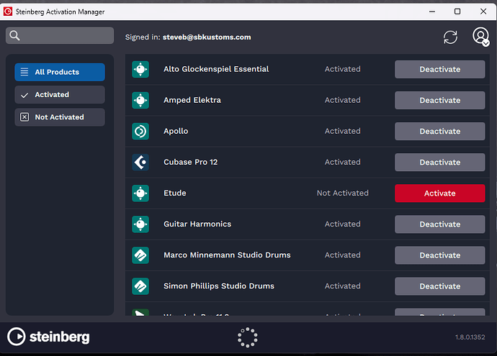Deactivate Marco Minnemann Studio Drums
497x356 pixels.
tap(439, 255)
